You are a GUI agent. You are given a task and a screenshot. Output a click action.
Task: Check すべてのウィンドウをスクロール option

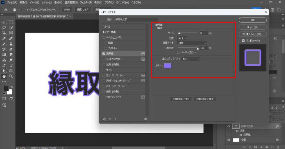24,10
